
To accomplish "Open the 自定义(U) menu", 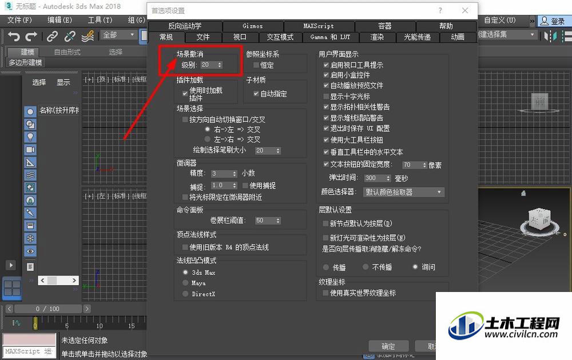I will coord(500,20).
